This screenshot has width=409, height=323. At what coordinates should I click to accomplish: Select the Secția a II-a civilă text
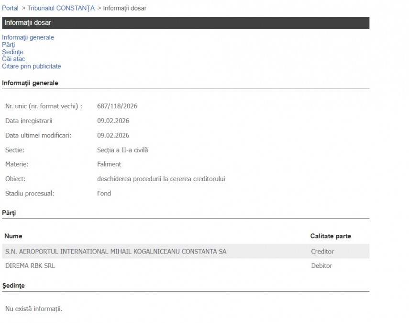(x=122, y=150)
